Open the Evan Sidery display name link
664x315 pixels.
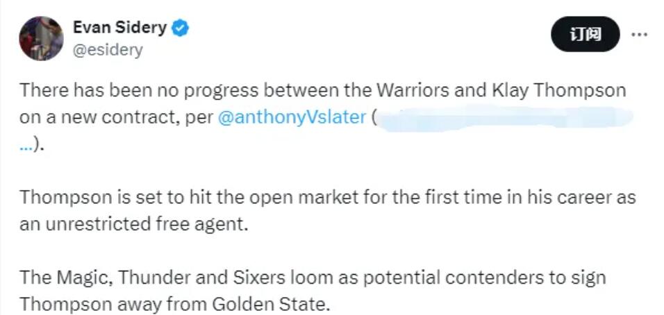click(x=119, y=28)
